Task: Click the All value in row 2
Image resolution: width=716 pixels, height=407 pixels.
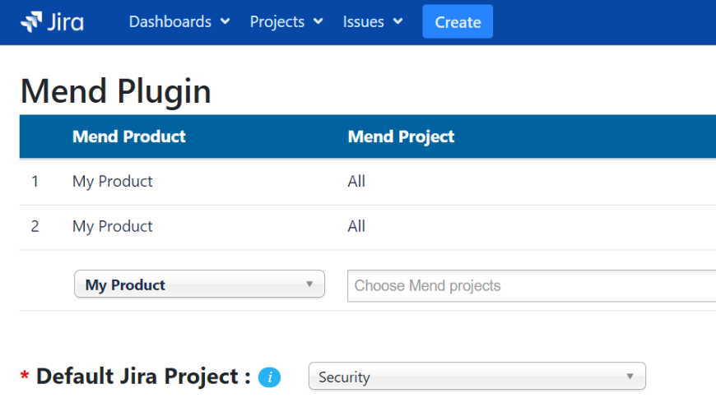Action: click(x=356, y=226)
